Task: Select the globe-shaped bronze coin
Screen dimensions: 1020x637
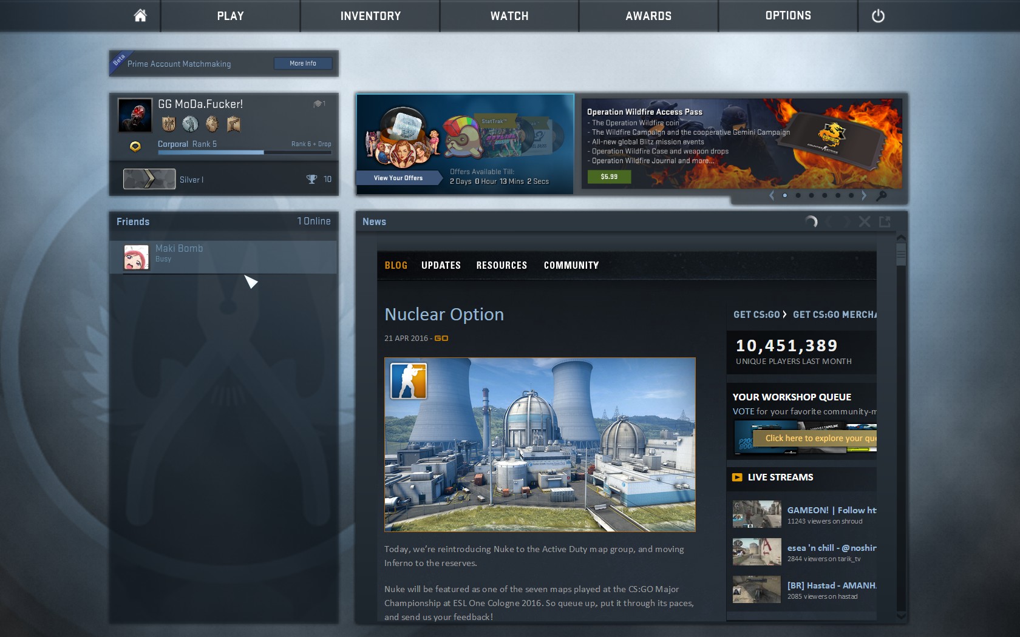Action: click(x=212, y=124)
